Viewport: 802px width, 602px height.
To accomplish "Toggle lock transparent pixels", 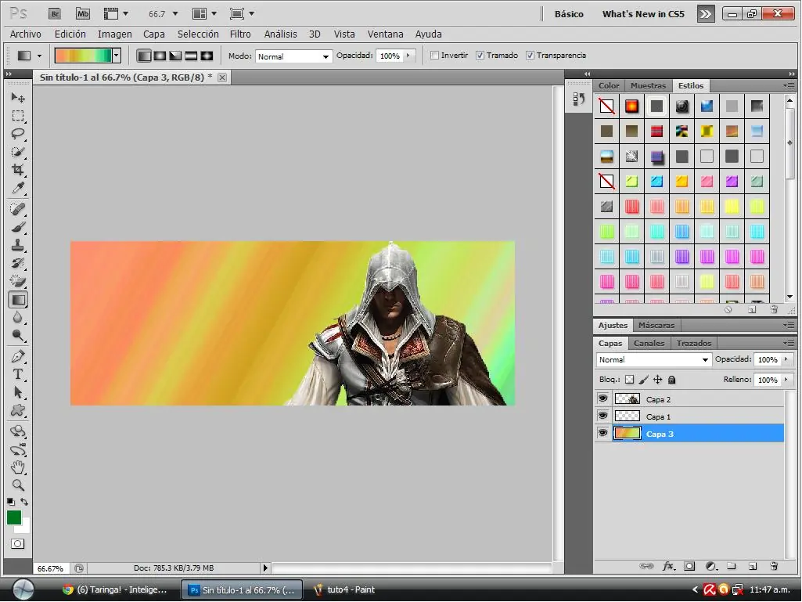I will point(630,380).
